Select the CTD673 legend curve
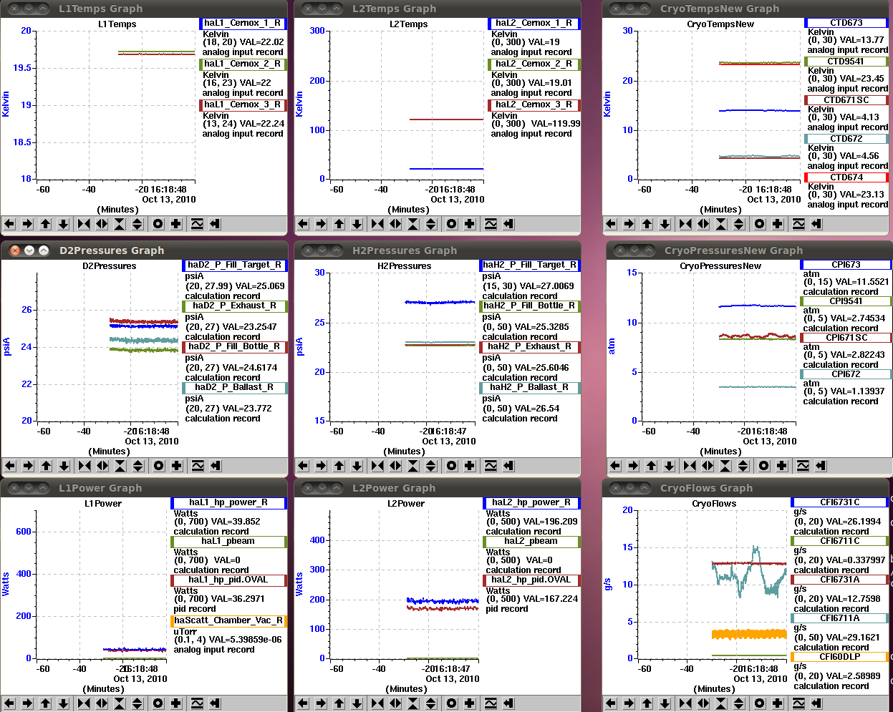The height and width of the screenshot is (712, 893). (846, 23)
